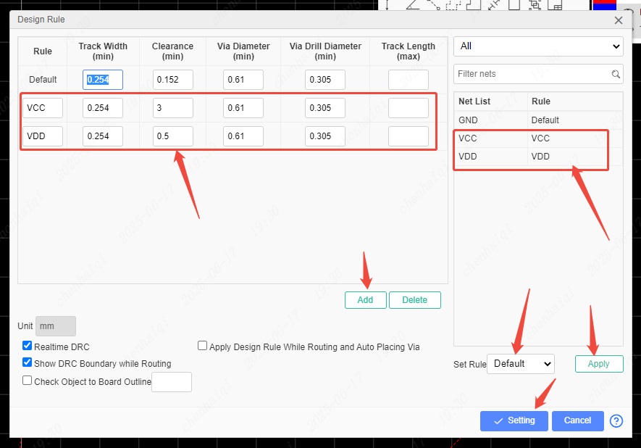This screenshot has height=448, width=641.
Task: Disable the Realtime DRC checkbox
Action: [28, 347]
